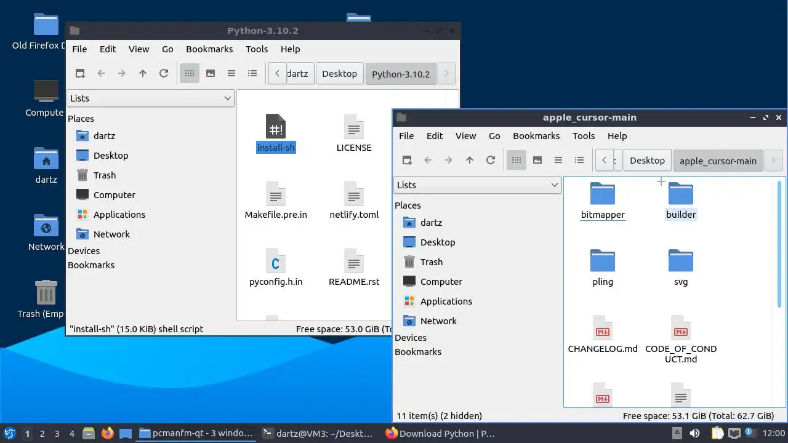The height and width of the screenshot is (443, 788).
Task: Toggle compact view in Python-3.10.2 window
Action: [x=231, y=73]
